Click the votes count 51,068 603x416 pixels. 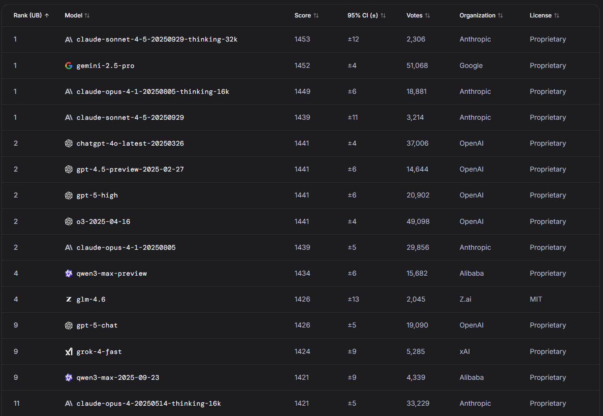coord(417,66)
